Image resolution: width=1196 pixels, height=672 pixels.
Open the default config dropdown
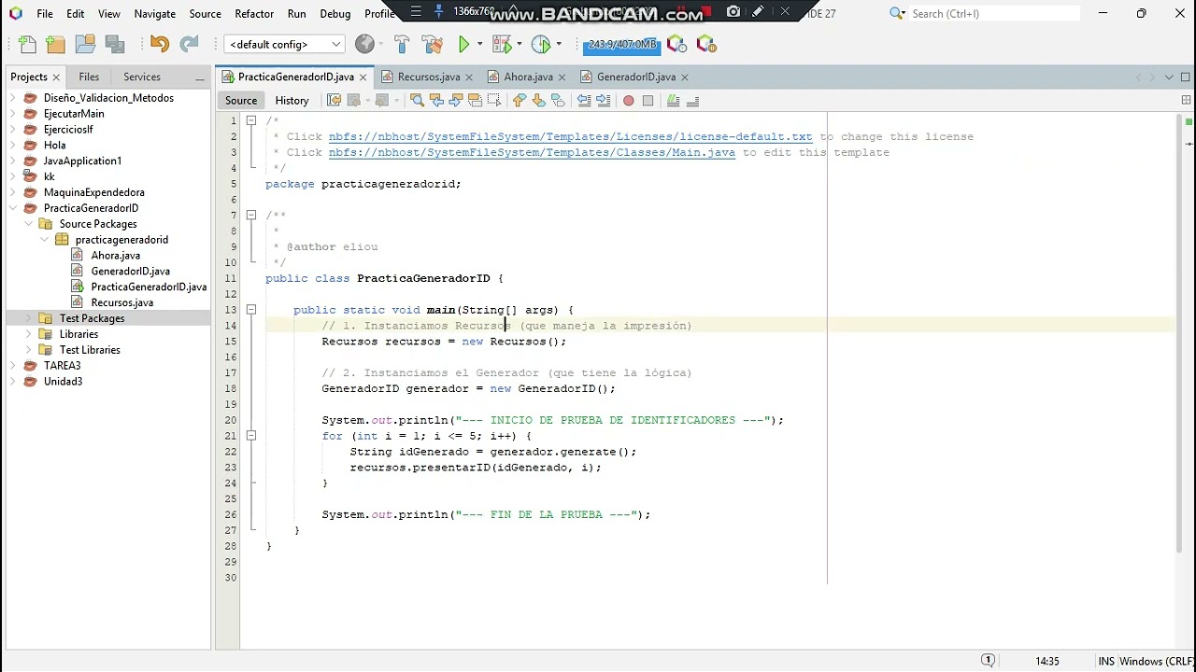285,44
